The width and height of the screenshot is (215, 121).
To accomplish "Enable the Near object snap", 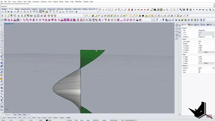I will [x=7, y=118].
